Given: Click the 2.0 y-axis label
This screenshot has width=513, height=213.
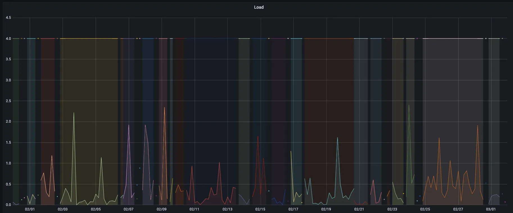Looking at the screenshot, I should (x=8, y=122).
